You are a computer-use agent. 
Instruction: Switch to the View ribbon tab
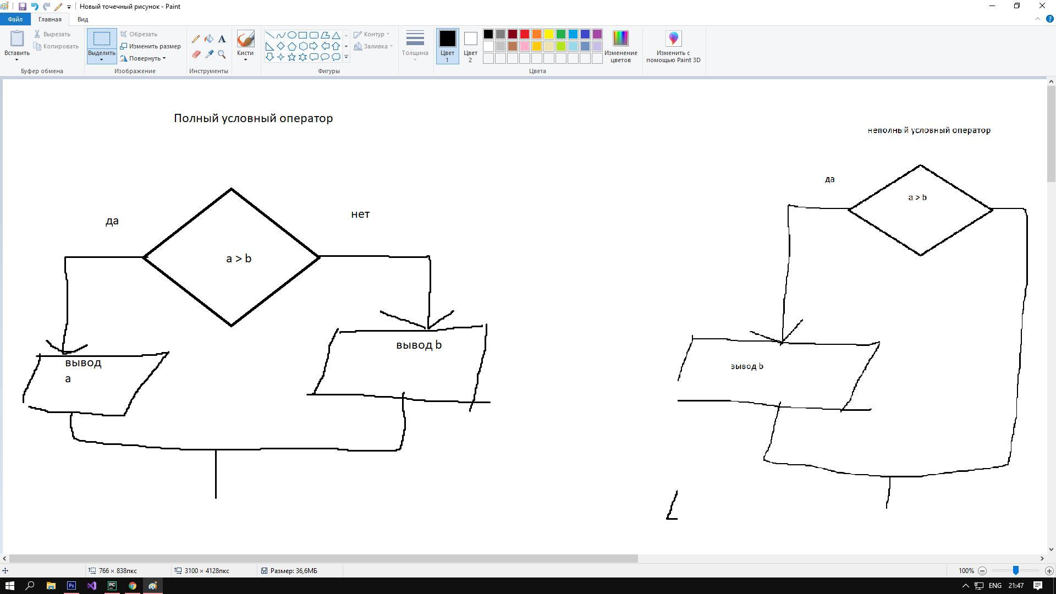click(82, 19)
